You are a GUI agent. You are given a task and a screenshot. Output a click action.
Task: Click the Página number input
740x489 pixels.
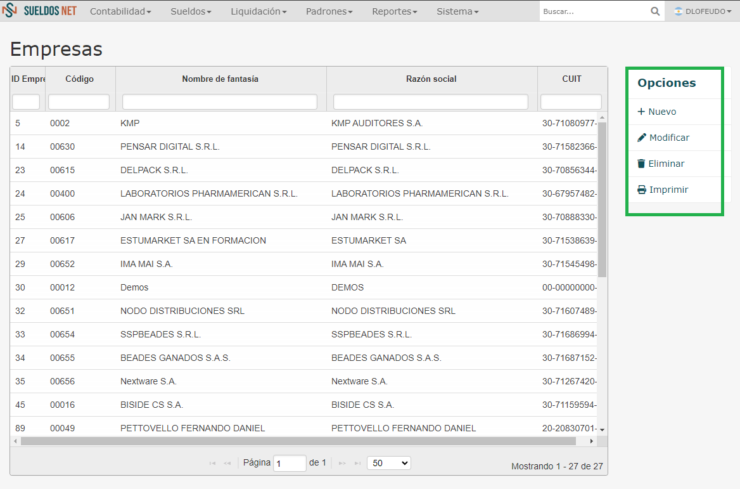[290, 463]
